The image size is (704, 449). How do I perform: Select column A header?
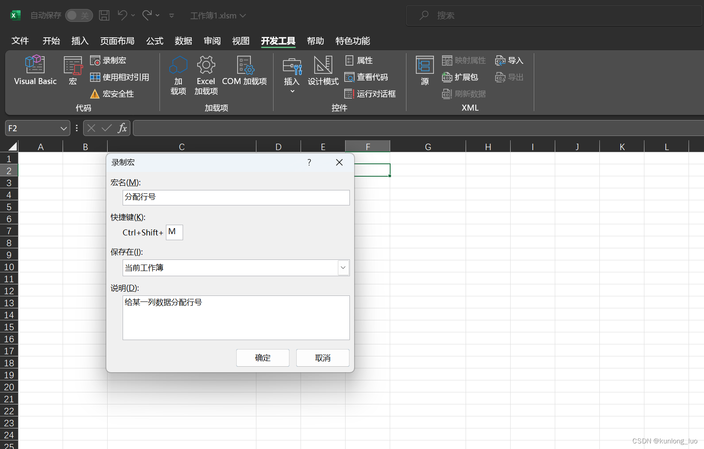pyautogui.click(x=41, y=147)
